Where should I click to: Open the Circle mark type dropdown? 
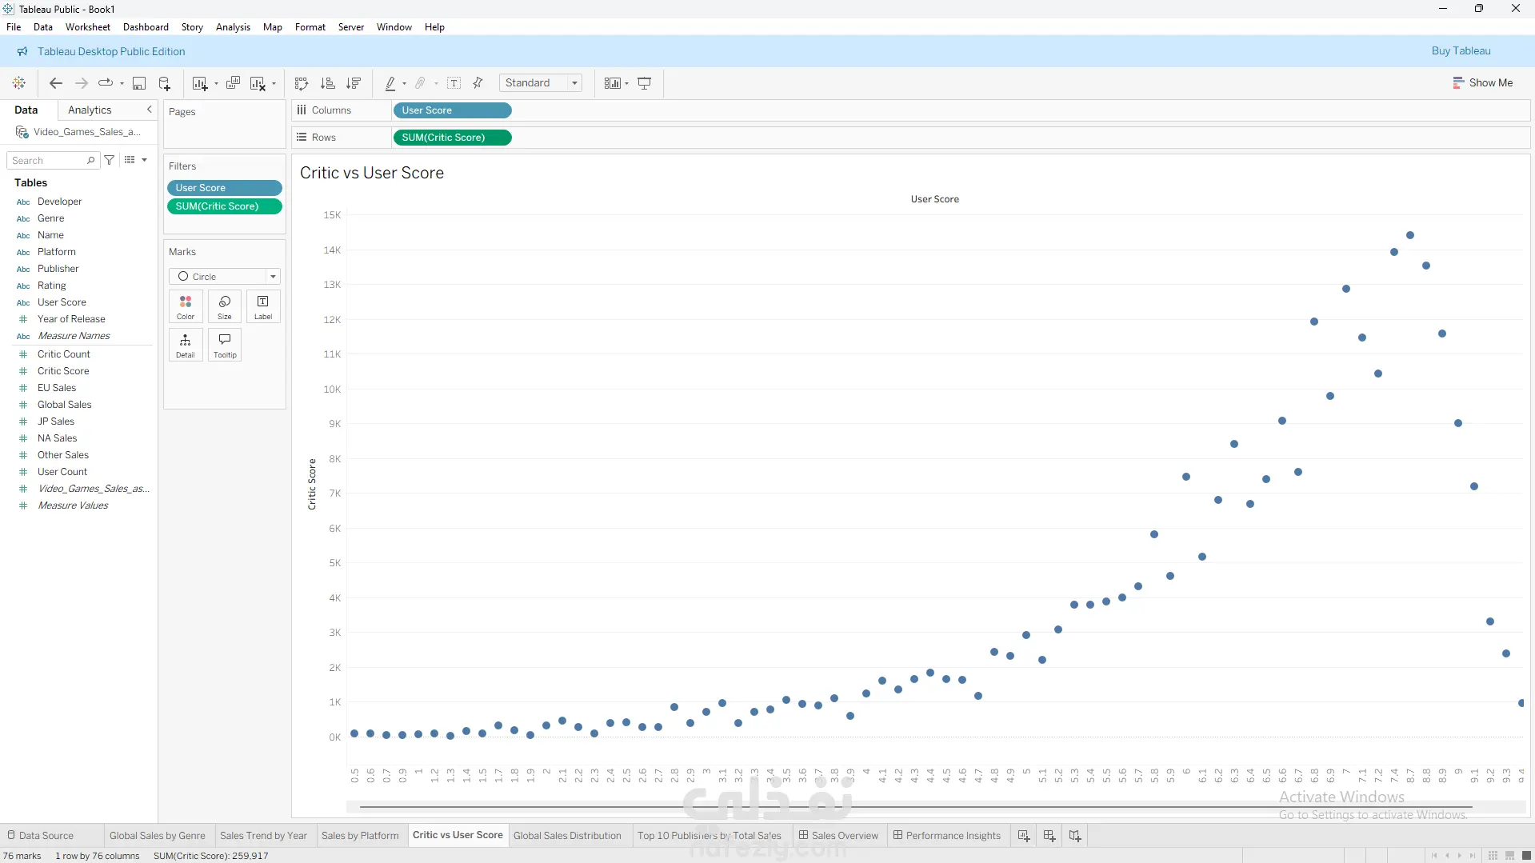pos(225,277)
